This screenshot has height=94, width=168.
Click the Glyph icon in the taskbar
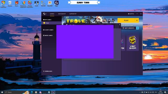pyautogui.click(x=53, y=92)
